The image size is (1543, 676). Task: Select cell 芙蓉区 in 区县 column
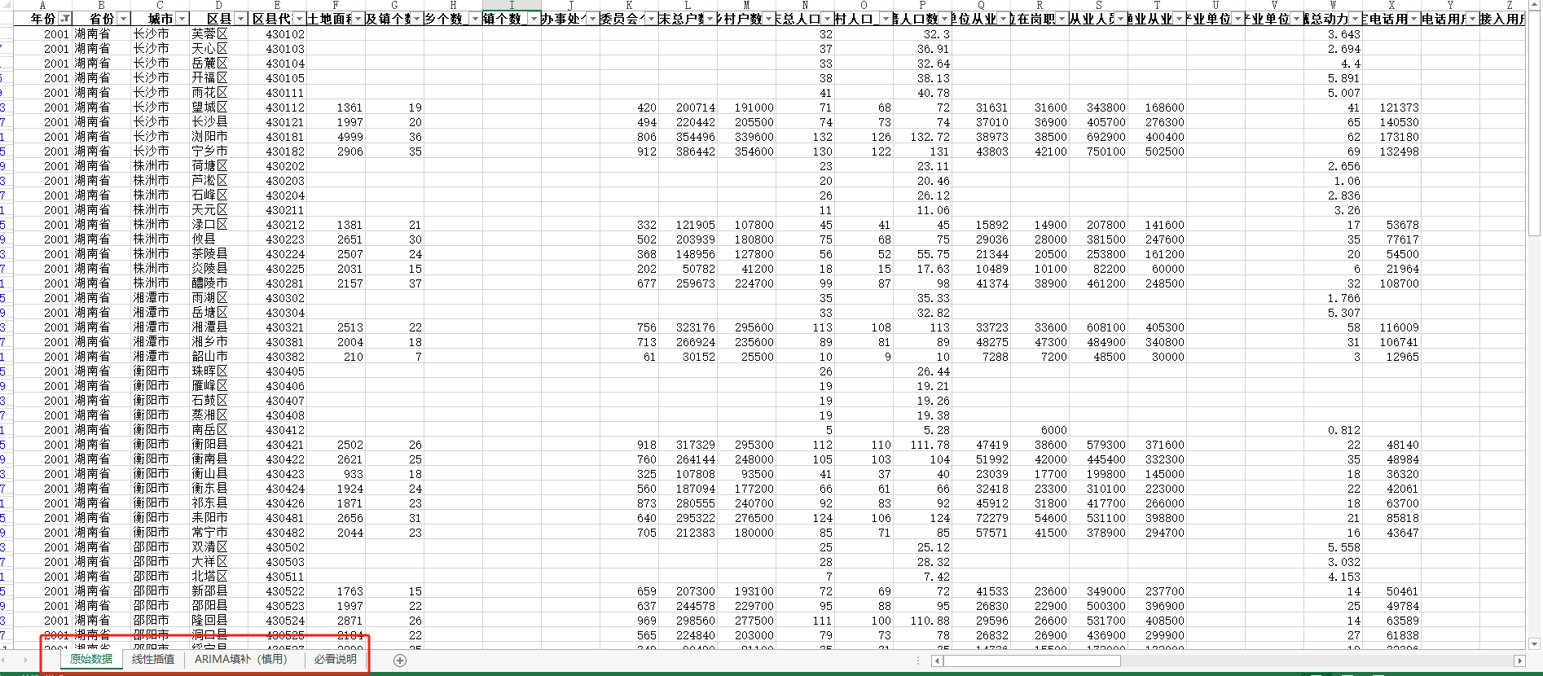[x=218, y=34]
